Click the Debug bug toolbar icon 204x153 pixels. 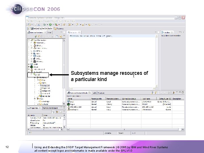(44, 25)
